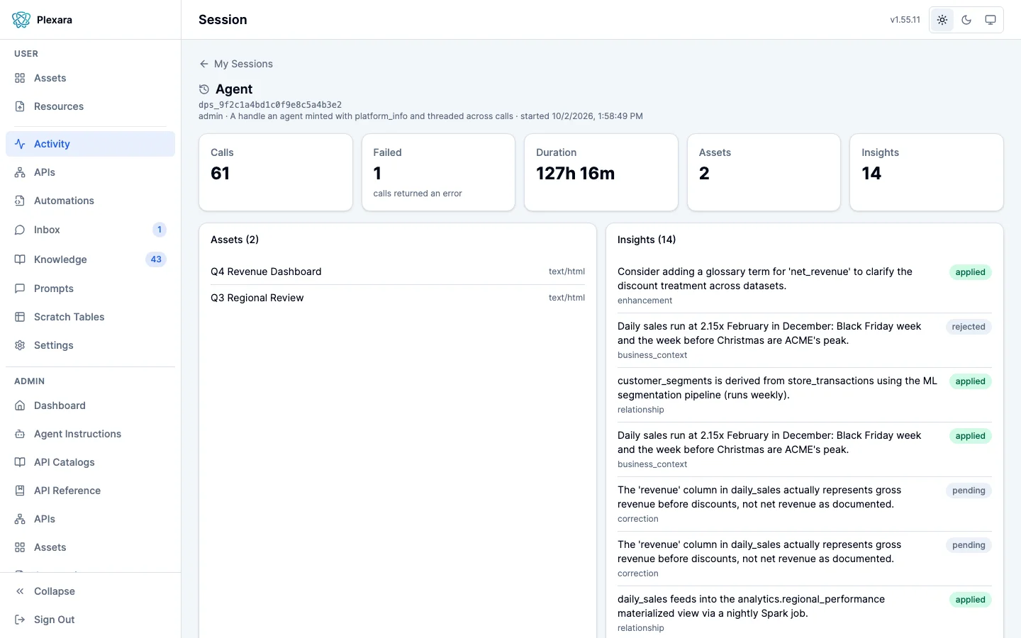Select the Activity pulse icon

20,144
